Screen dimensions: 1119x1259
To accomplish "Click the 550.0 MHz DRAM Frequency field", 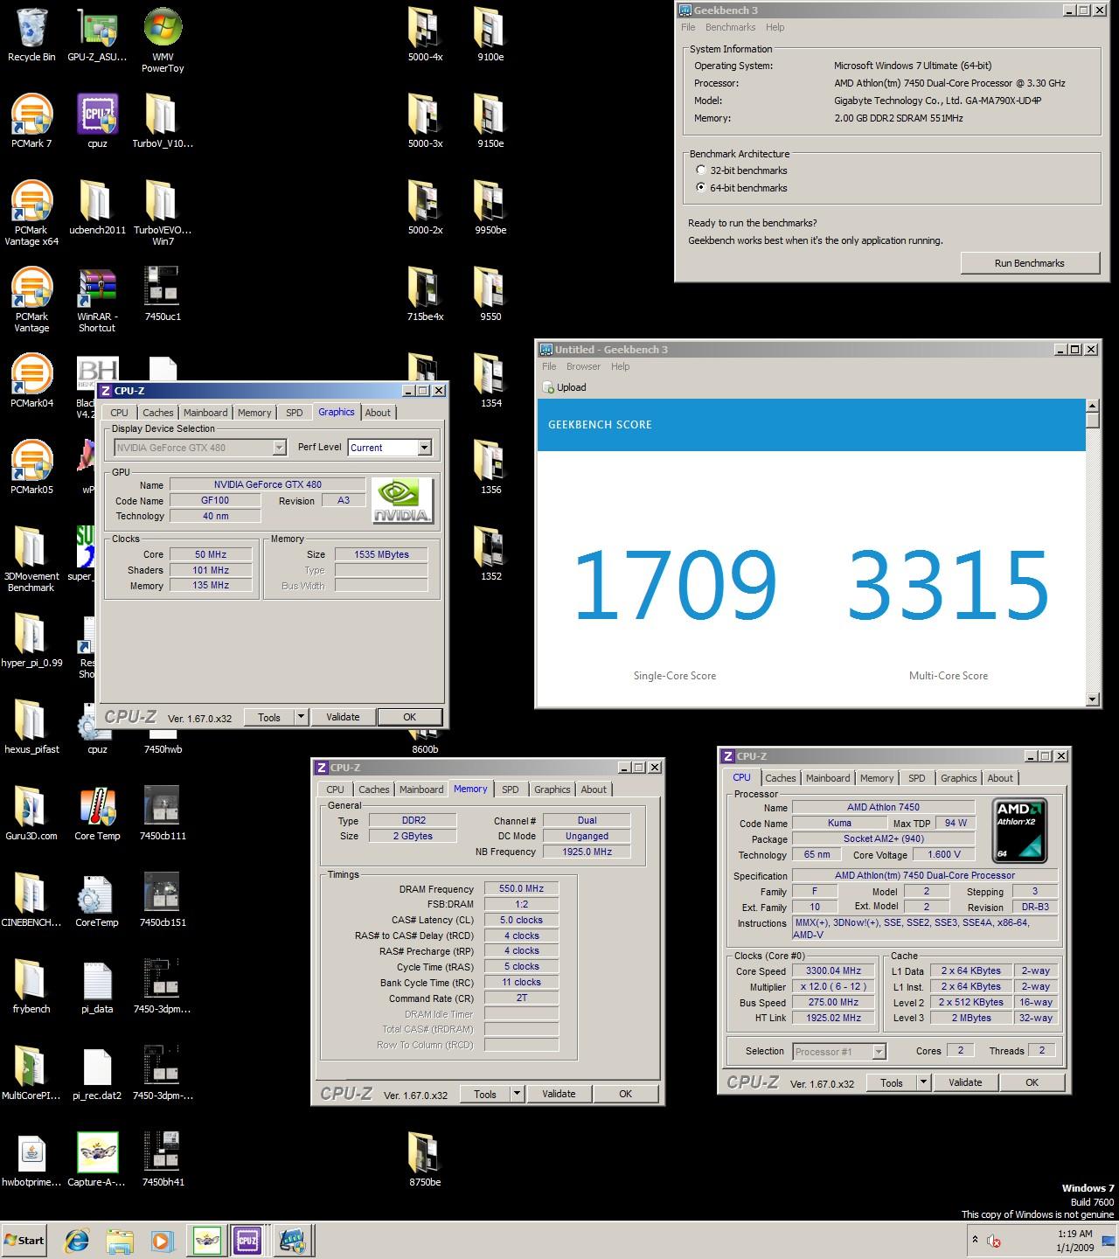I will pyautogui.click(x=522, y=888).
